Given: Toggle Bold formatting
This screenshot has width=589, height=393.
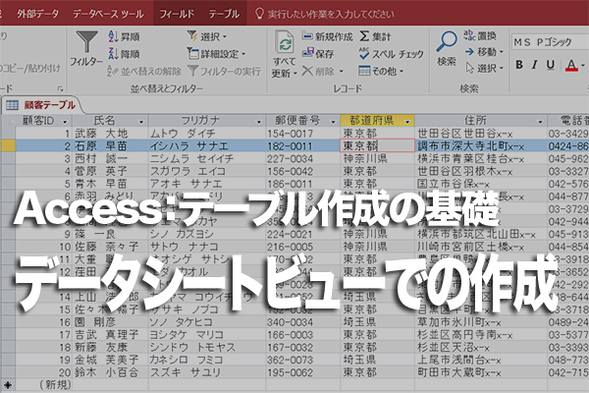Looking at the screenshot, I should (x=518, y=65).
